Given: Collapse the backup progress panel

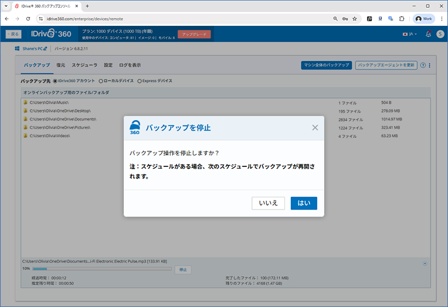Looking at the screenshot, I should coord(424,263).
